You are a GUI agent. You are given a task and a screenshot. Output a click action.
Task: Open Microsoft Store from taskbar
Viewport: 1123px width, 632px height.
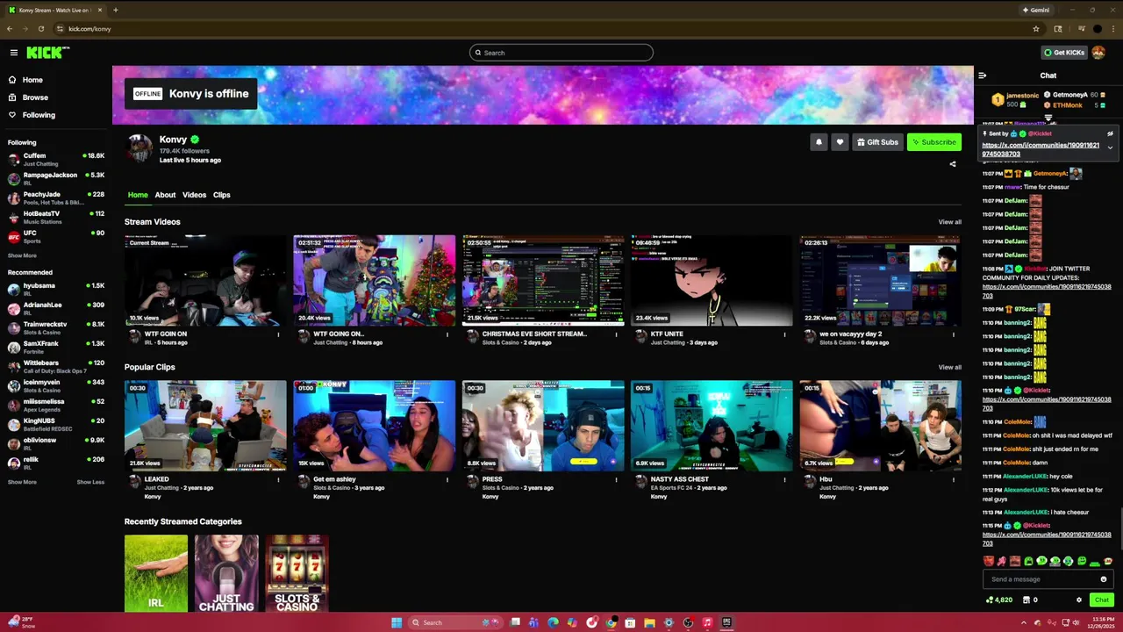pyautogui.click(x=630, y=622)
